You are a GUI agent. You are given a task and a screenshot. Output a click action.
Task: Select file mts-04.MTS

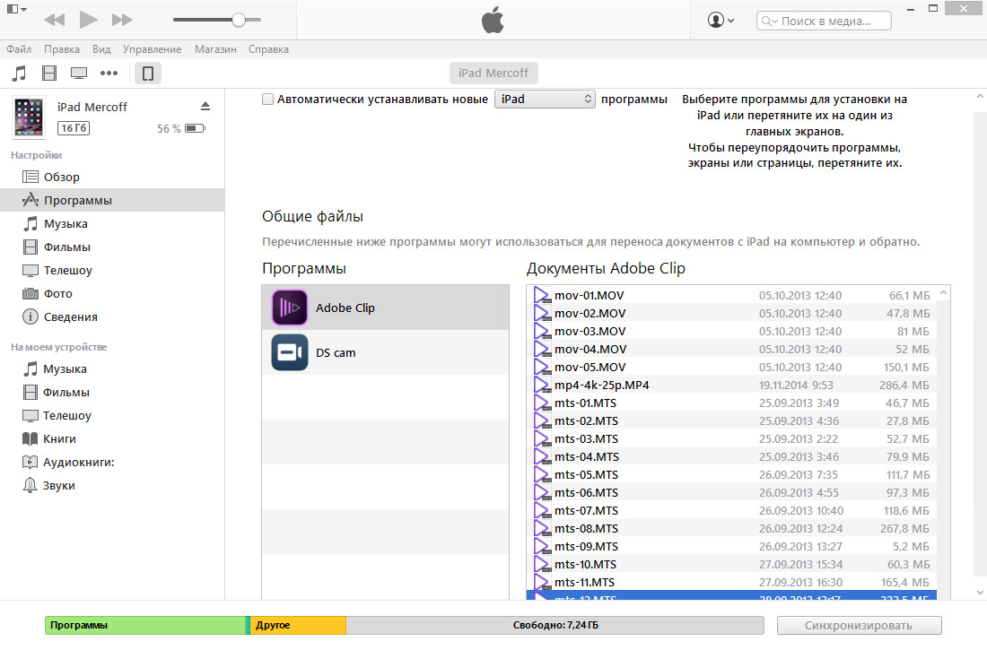(731, 457)
